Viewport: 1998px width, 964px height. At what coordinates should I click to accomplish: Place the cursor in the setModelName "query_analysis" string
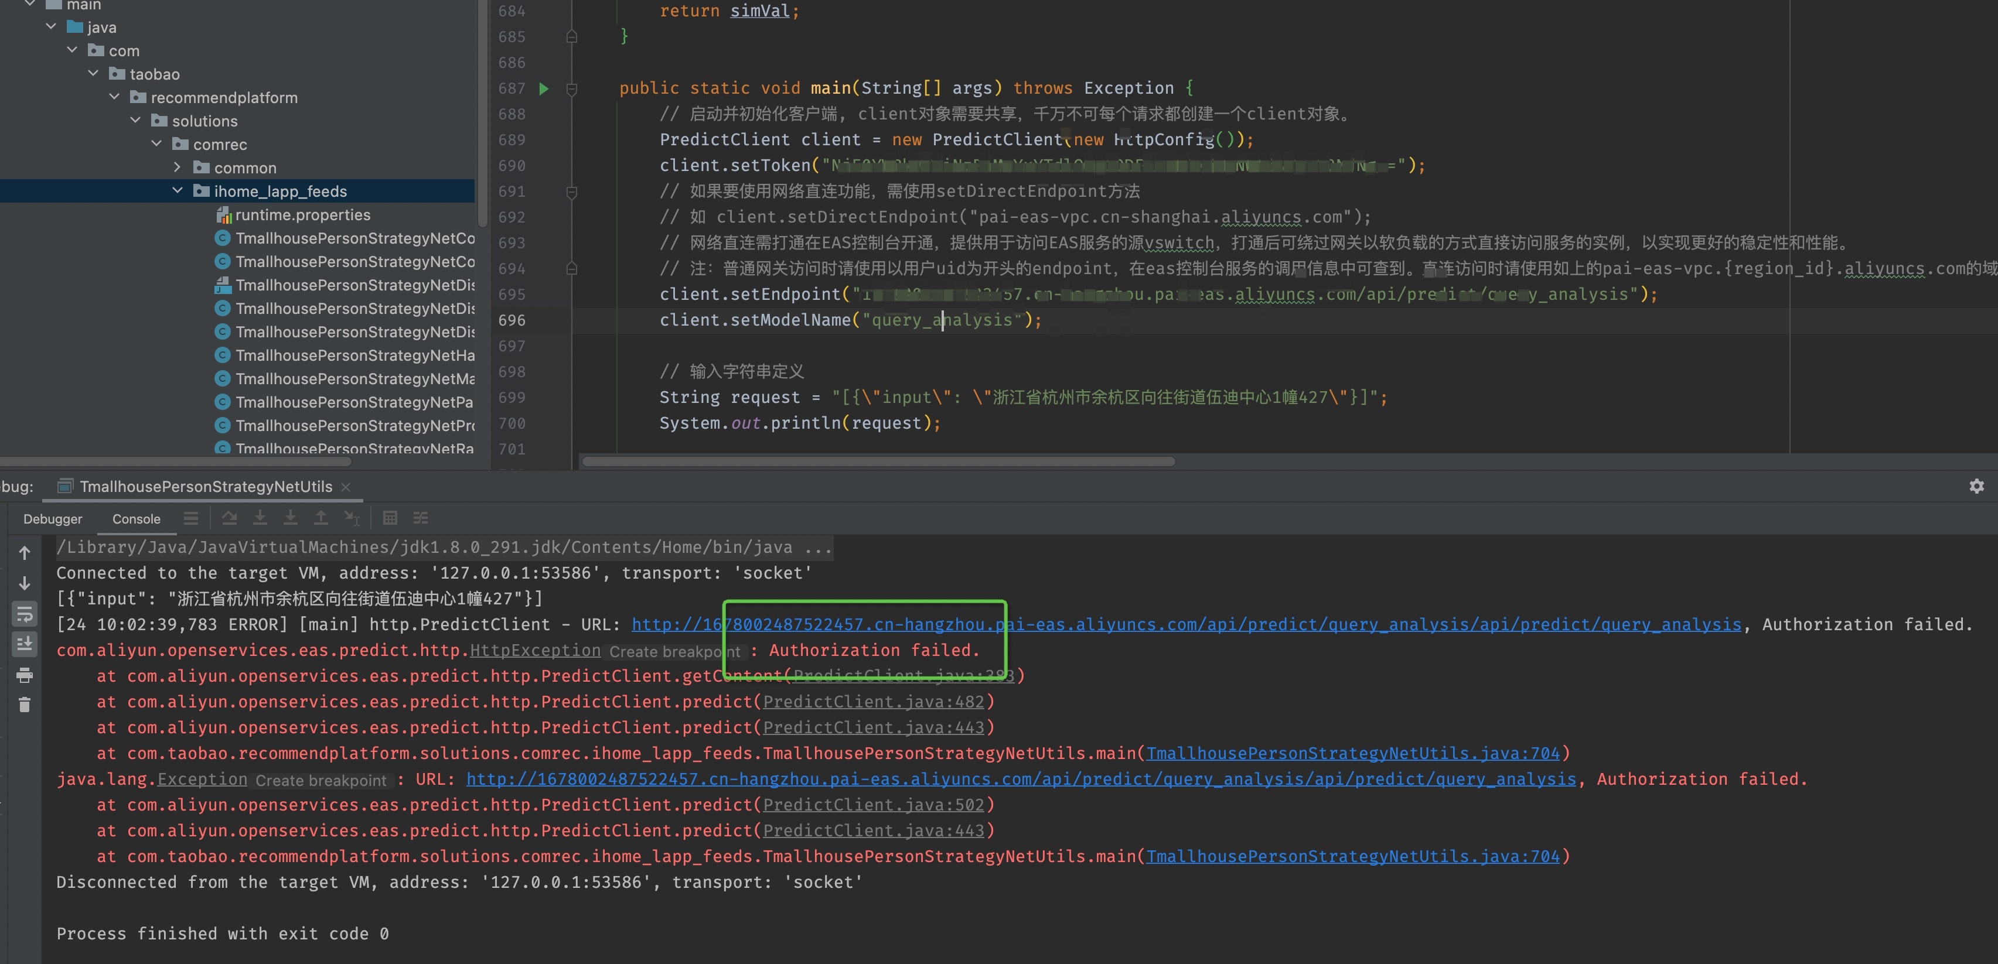942,320
